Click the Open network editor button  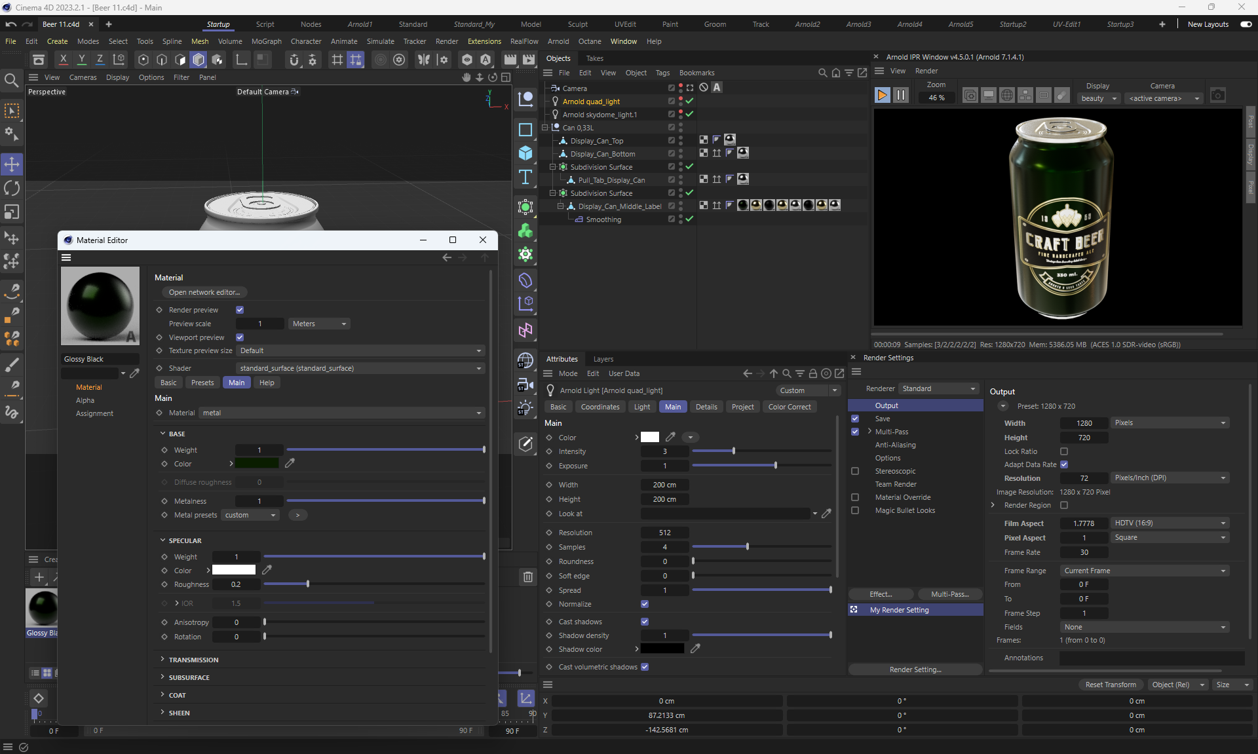pos(204,292)
